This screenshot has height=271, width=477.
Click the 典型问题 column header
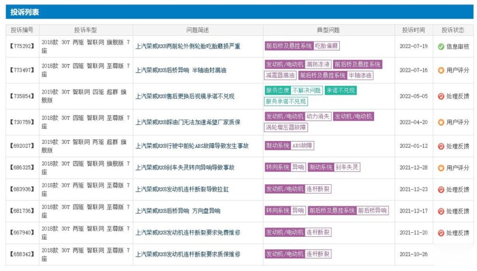coord(328,30)
